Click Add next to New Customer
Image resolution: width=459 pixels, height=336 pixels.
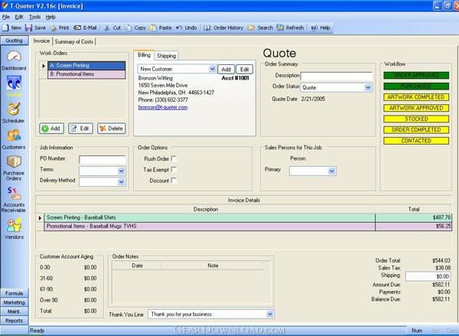(x=226, y=69)
